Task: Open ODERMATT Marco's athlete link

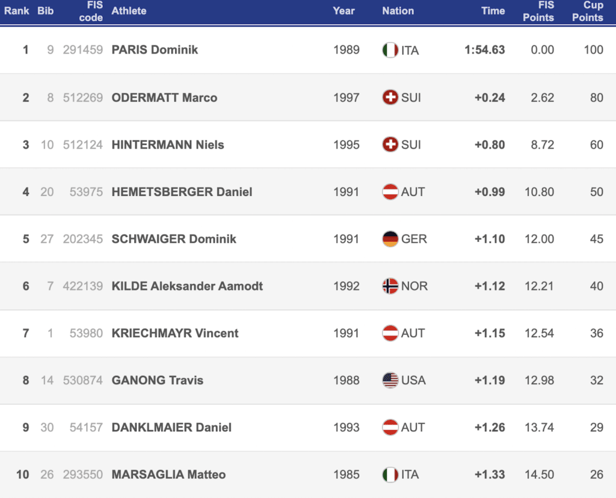Action: point(164,97)
